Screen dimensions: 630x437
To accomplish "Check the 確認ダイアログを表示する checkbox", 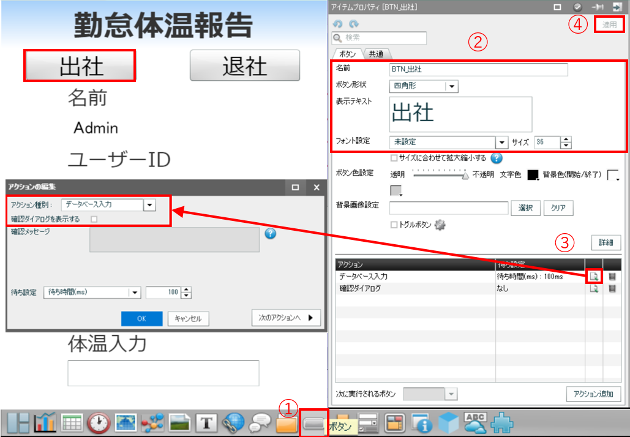I will [94, 219].
